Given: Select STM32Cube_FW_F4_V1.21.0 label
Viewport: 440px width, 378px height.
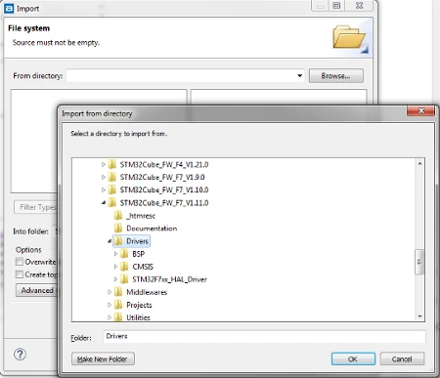Looking at the screenshot, I should (164, 164).
